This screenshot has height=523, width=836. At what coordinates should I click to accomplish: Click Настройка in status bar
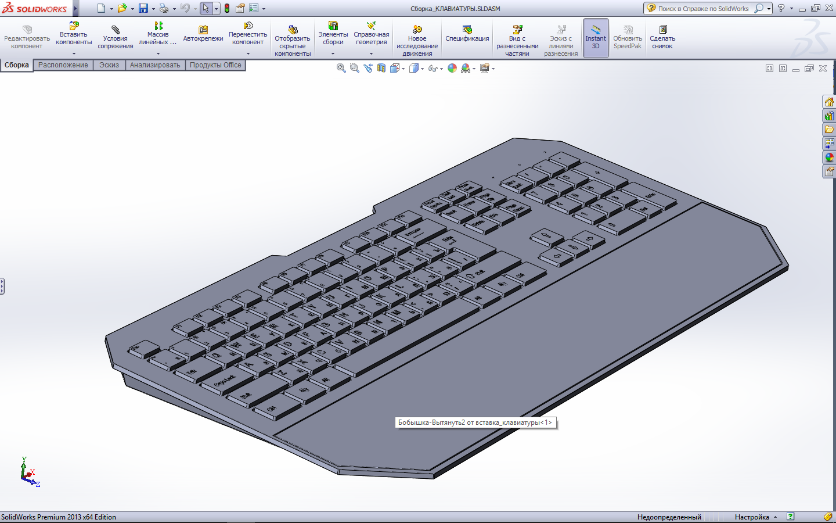(752, 517)
